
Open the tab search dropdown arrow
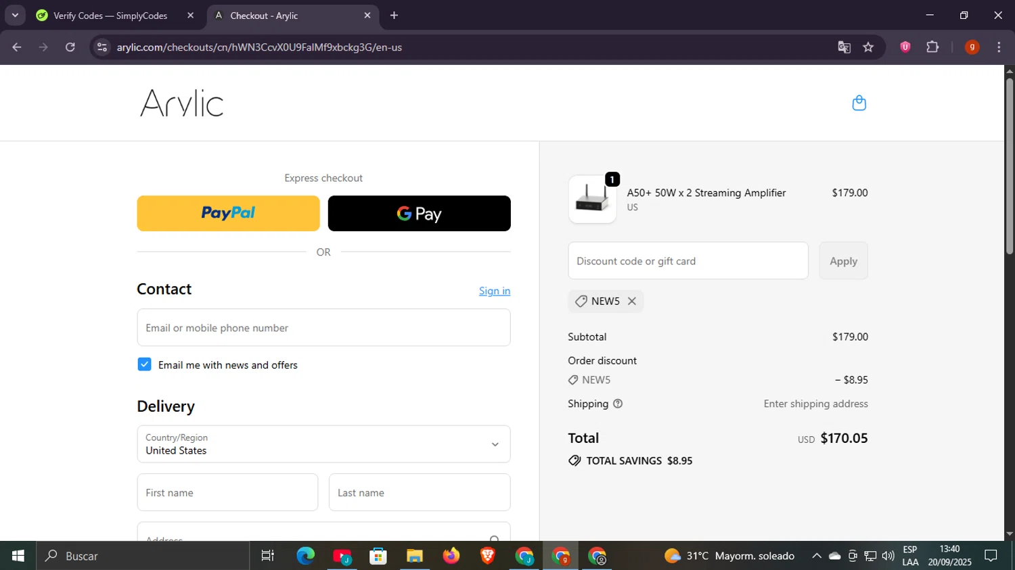[15, 16]
